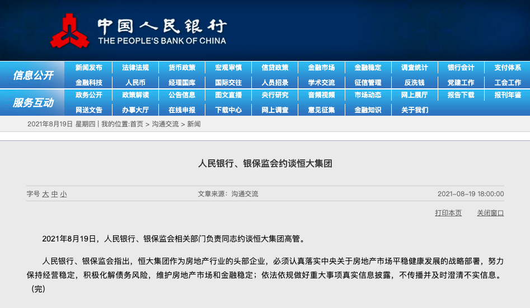
Task: Click 服务互动 section header
Action: point(33,102)
